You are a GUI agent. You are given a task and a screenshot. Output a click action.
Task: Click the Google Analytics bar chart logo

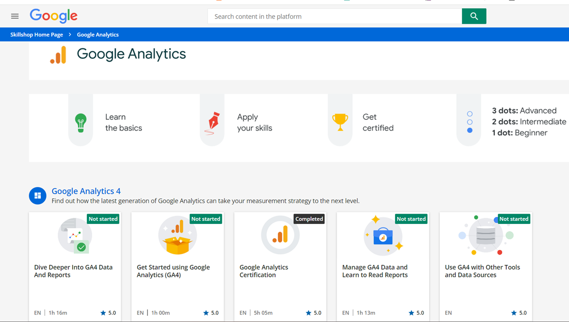point(58,55)
